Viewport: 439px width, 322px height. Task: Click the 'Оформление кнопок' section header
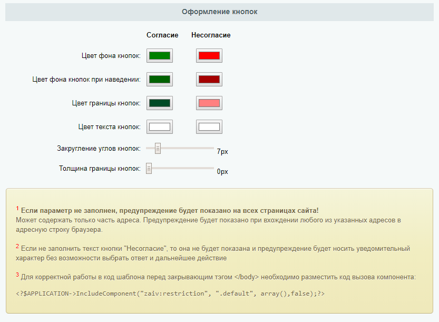[219, 11]
